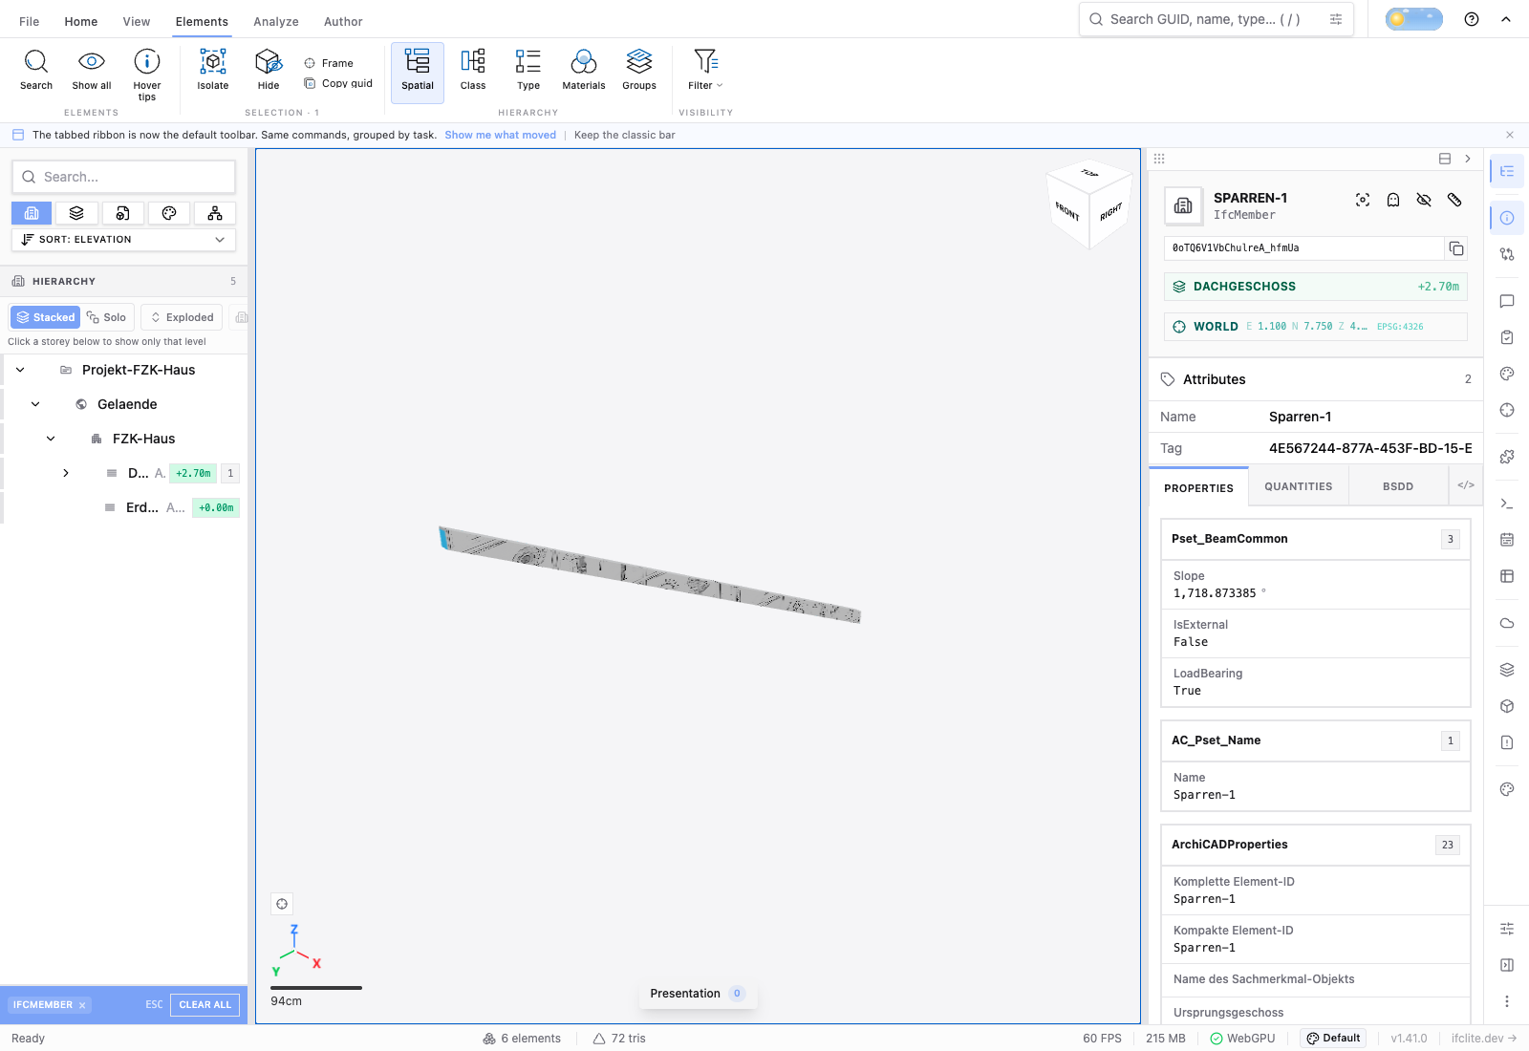Select the Class hierarchy icon
Screen dimensions: 1529x1051
point(473,62)
